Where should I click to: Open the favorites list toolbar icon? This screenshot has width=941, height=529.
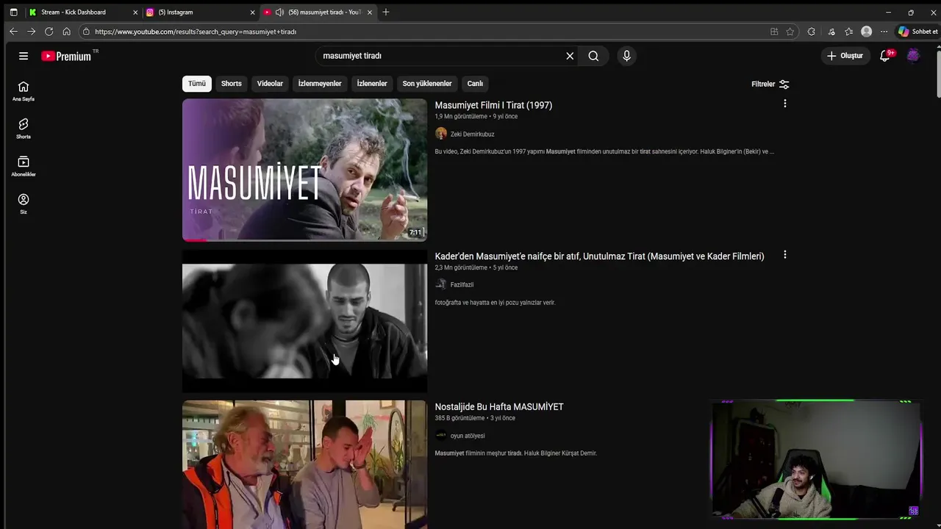click(x=849, y=32)
